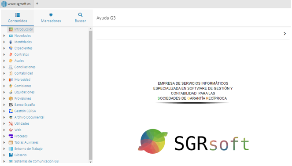Switch to the Marcadores tab
292x166 pixels.
coord(51,18)
